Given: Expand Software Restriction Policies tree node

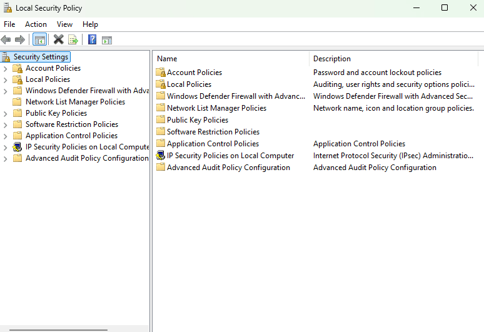Looking at the screenshot, I should click(x=5, y=125).
